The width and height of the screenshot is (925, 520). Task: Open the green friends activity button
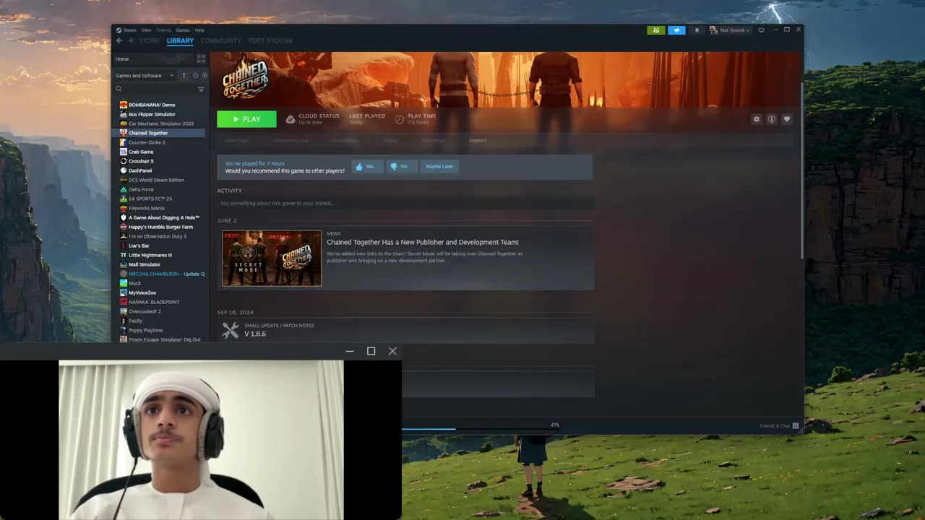[x=655, y=30]
